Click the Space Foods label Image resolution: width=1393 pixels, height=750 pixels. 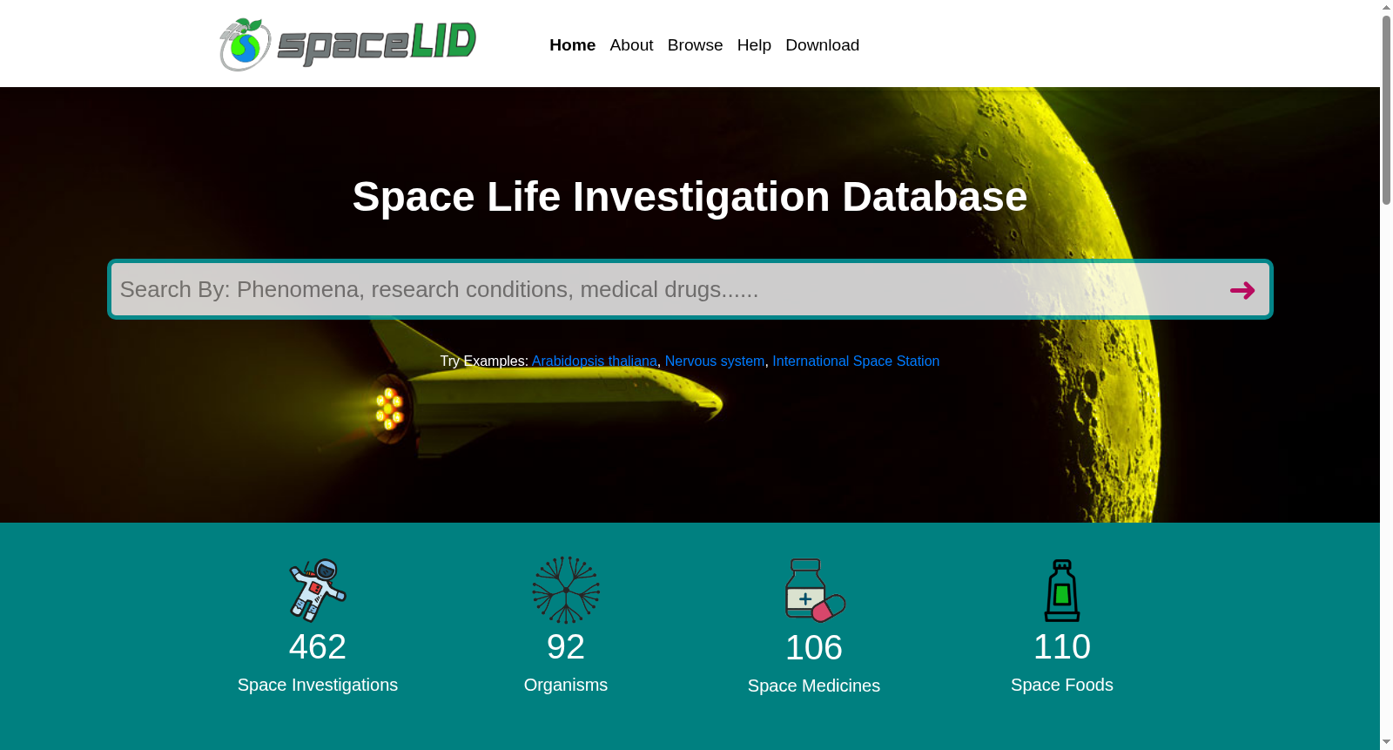pyautogui.click(x=1062, y=686)
